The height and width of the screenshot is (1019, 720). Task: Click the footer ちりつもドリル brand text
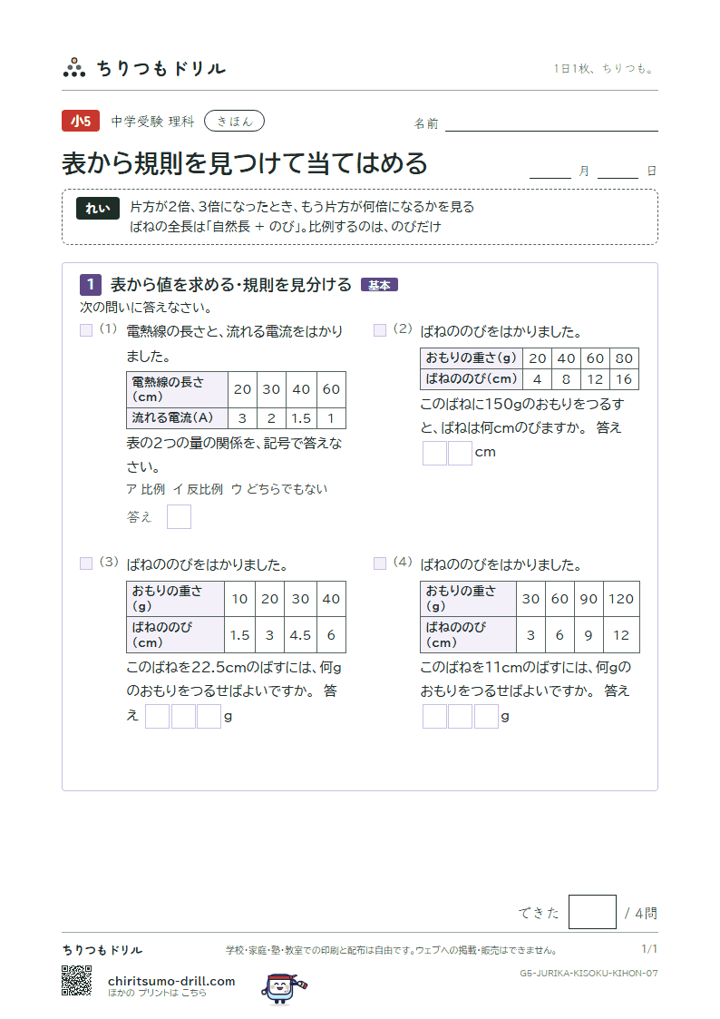tap(102, 950)
